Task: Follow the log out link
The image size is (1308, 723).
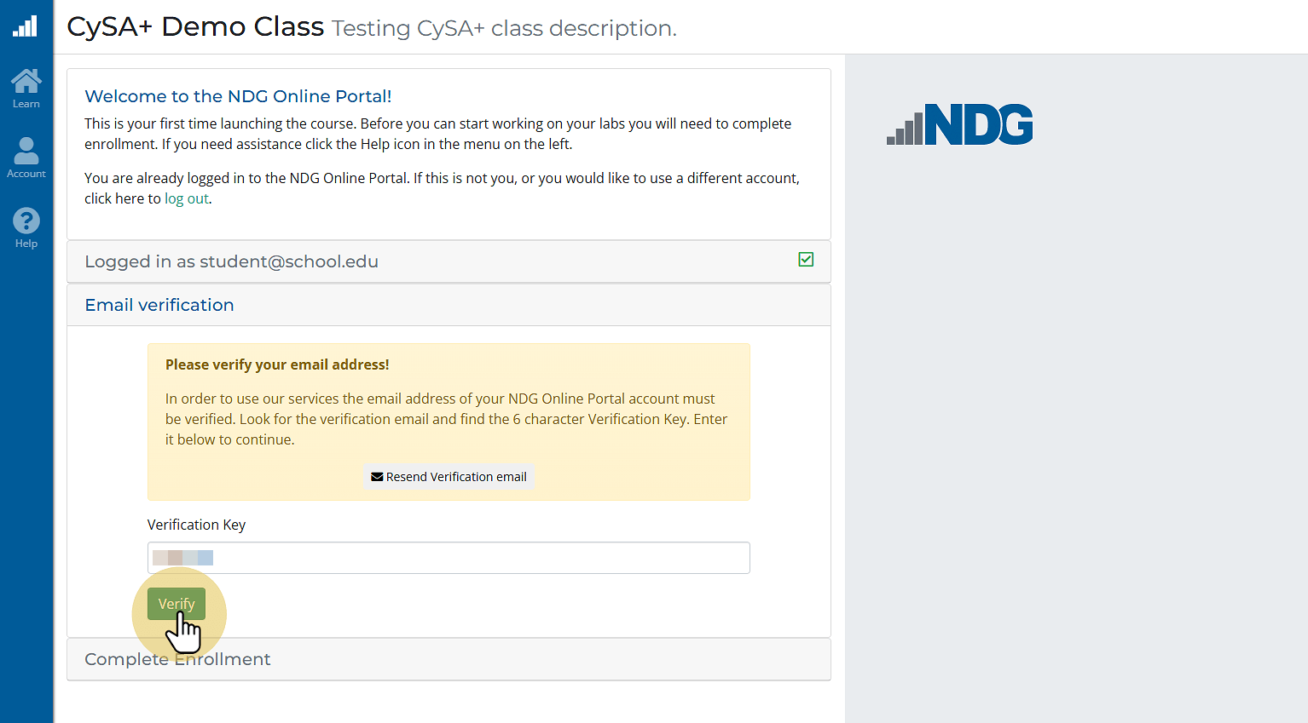Action: [x=187, y=198]
